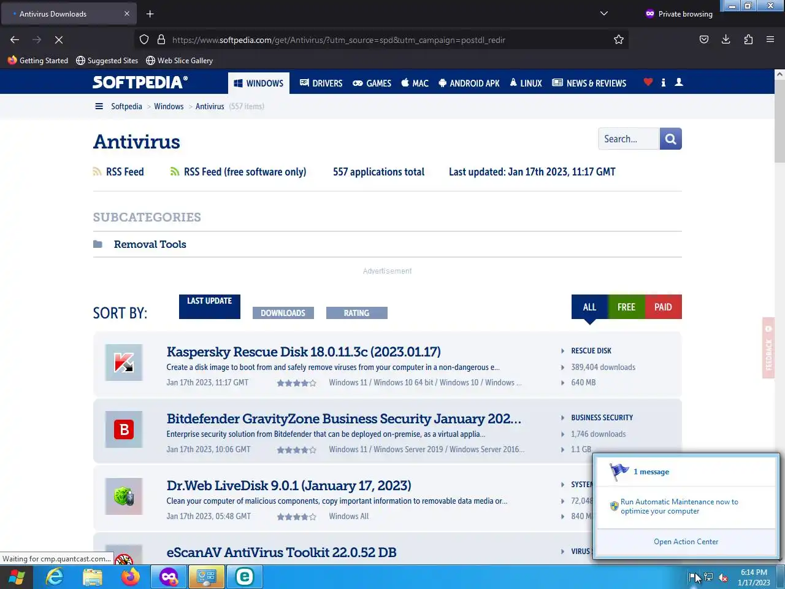
Task: Click the blue magnifier search button
Action: (671, 139)
